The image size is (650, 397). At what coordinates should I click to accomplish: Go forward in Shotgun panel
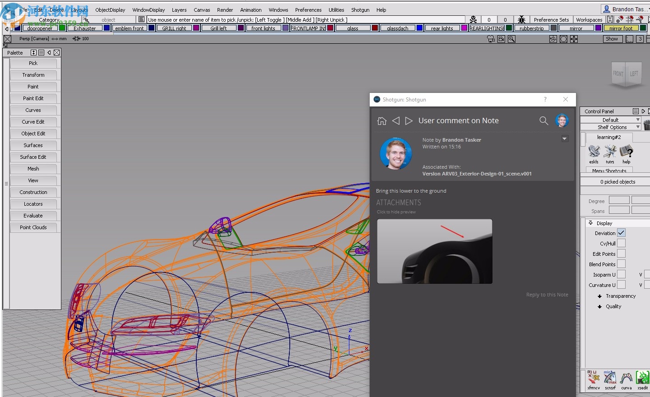409,121
